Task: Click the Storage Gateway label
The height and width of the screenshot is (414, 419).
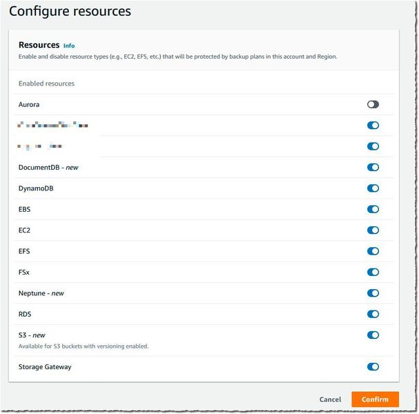Action: click(x=45, y=367)
